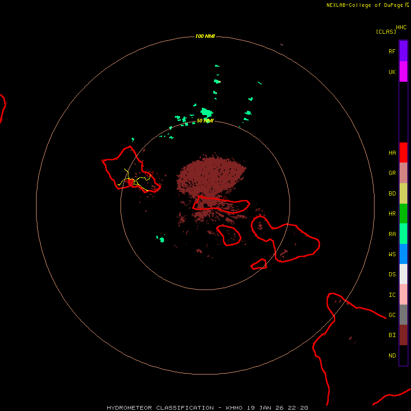411x411 pixels.
Task: Click the RA legend label
Action: 392,234
